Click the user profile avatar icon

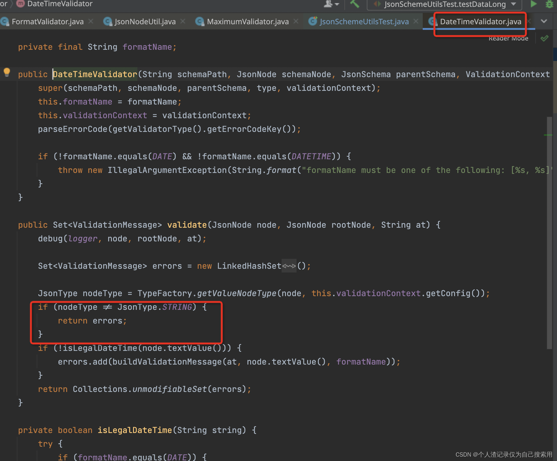coord(327,4)
